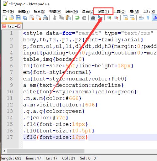Open the 文件(F) menu
This screenshot has height=161, width=157.
(8, 12)
